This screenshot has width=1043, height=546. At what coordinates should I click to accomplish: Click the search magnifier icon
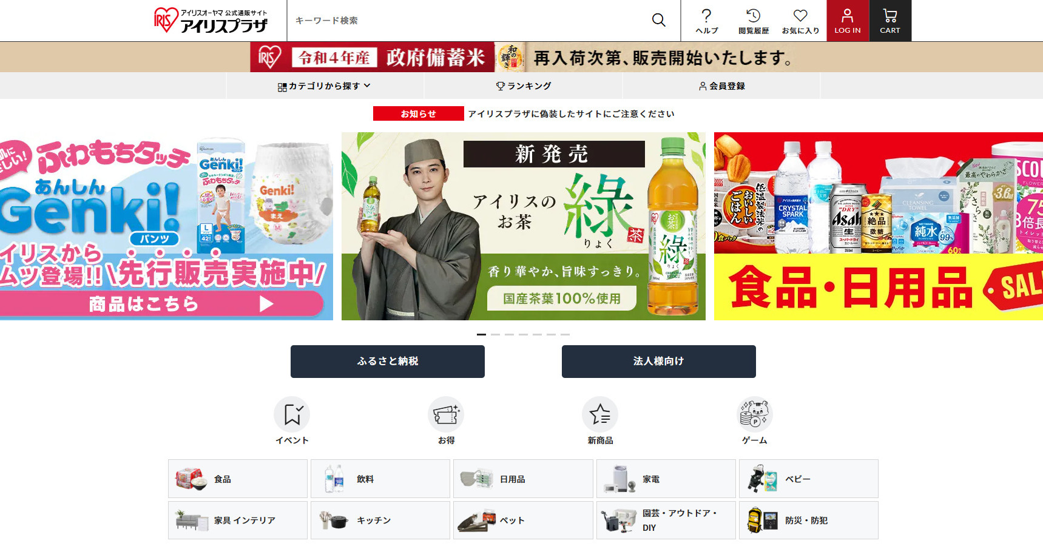(x=658, y=20)
